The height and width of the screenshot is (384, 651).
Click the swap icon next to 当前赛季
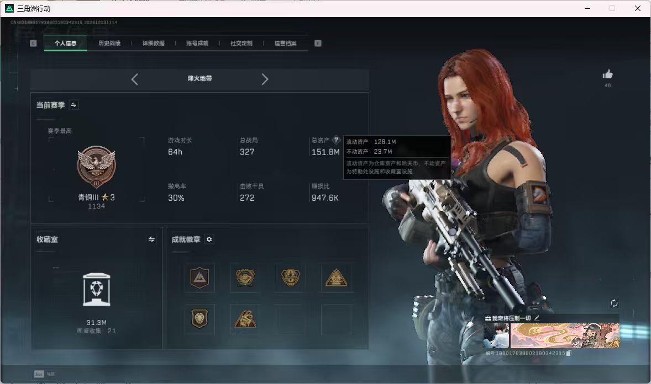(x=74, y=105)
